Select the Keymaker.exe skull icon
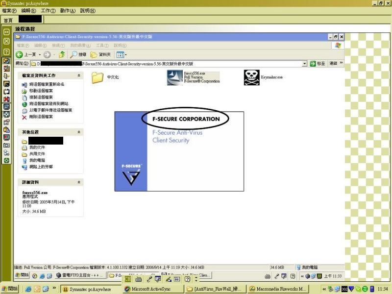392x294 pixels. click(252, 77)
